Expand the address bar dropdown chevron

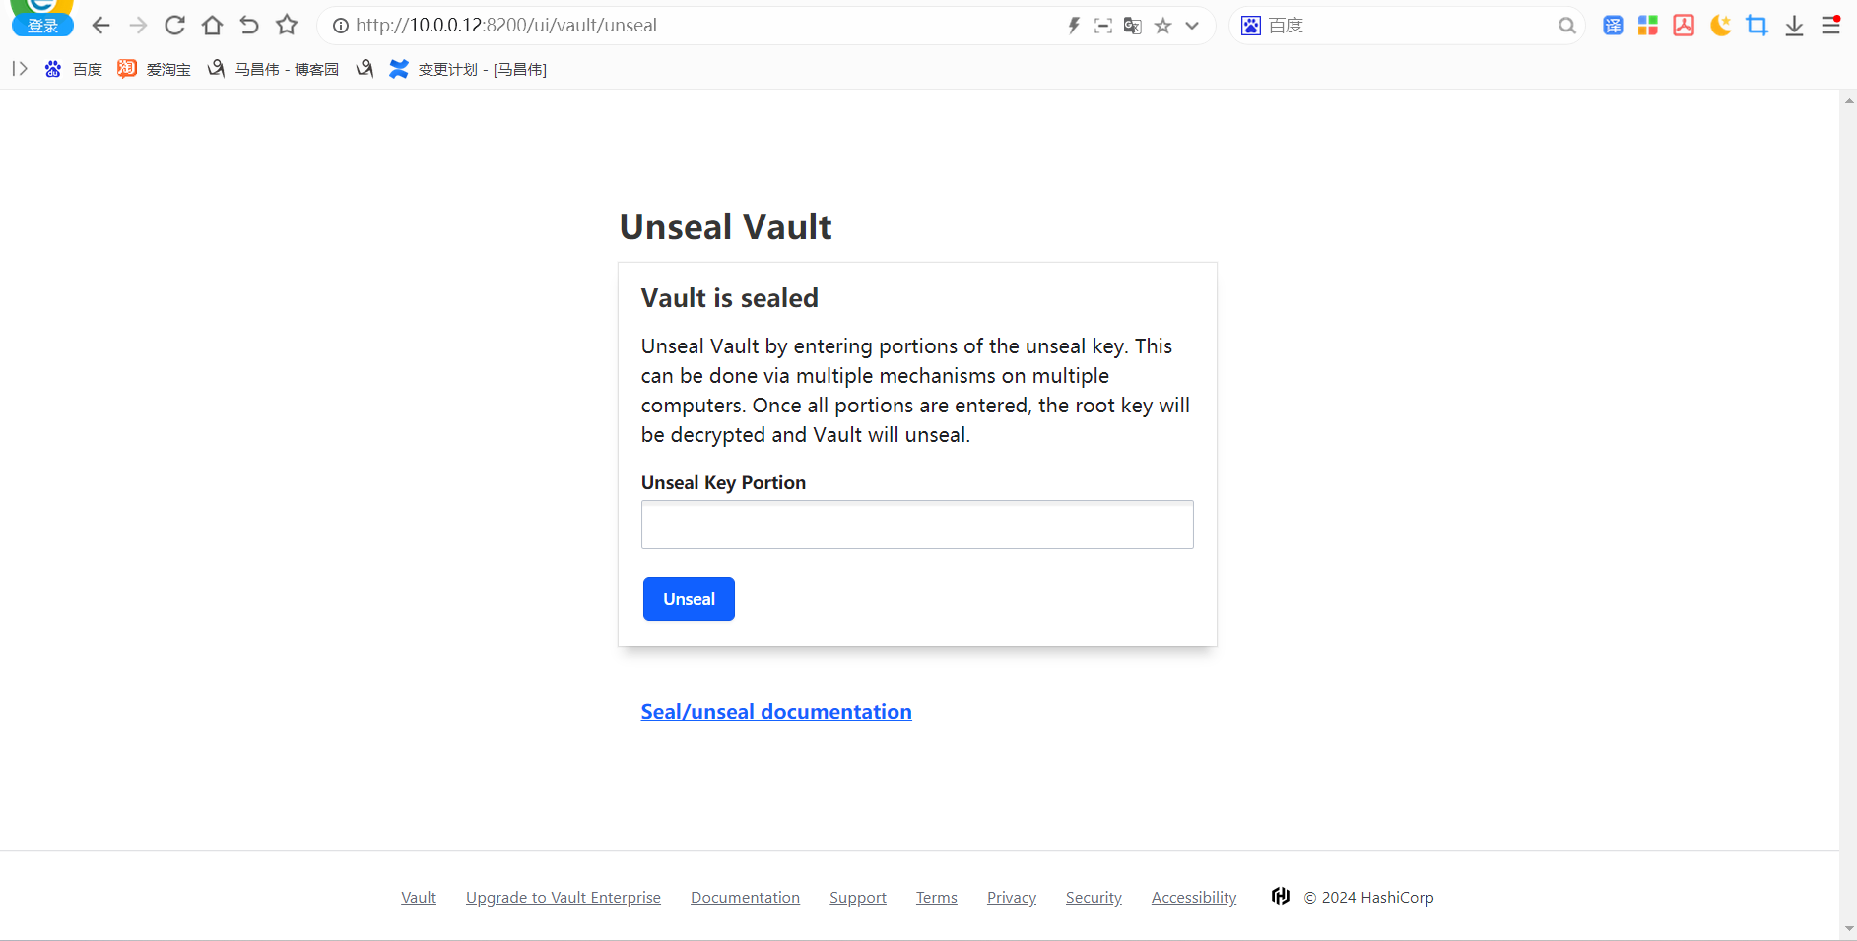(x=1192, y=26)
